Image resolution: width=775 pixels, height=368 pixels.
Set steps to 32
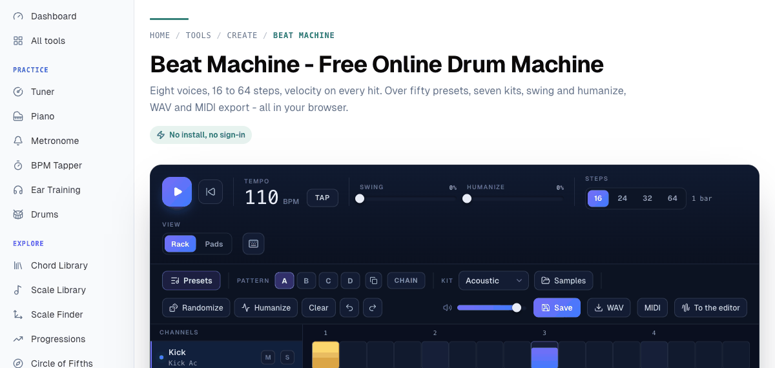pos(647,198)
